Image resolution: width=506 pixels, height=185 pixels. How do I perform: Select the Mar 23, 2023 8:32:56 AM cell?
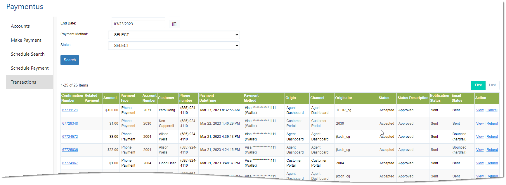click(220, 110)
